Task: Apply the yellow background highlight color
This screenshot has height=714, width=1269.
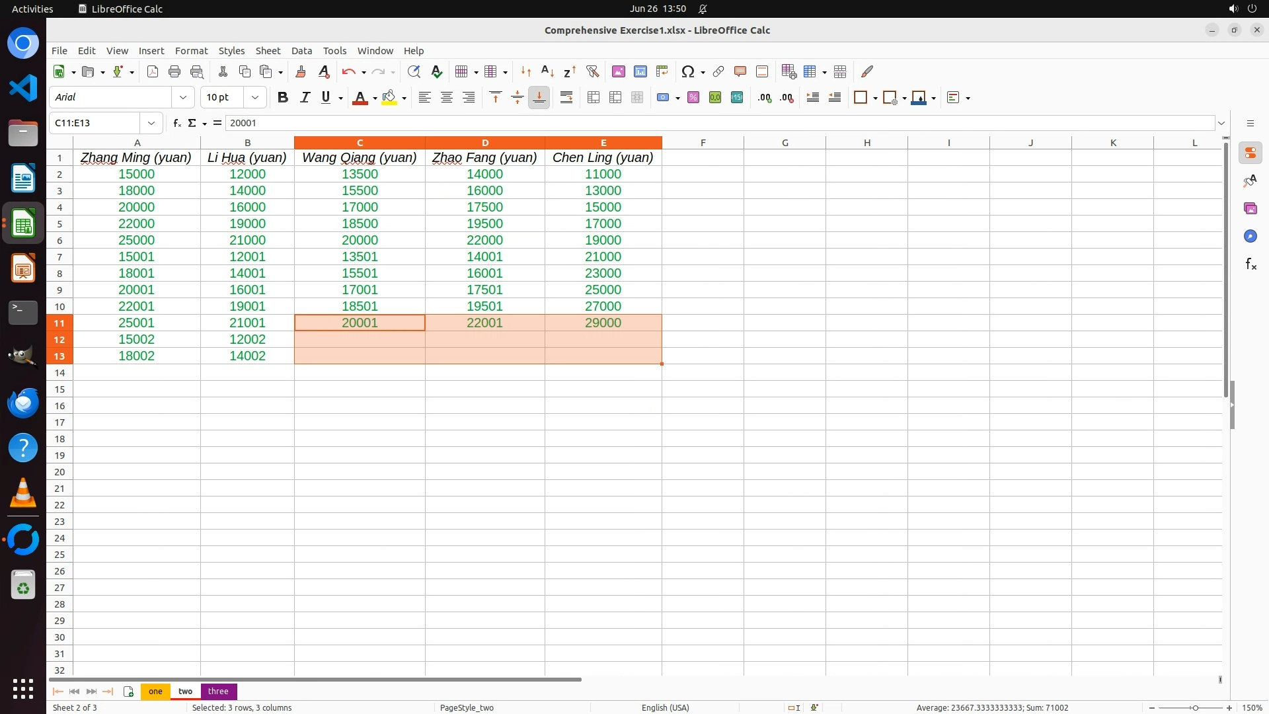Action: point(389,97)
